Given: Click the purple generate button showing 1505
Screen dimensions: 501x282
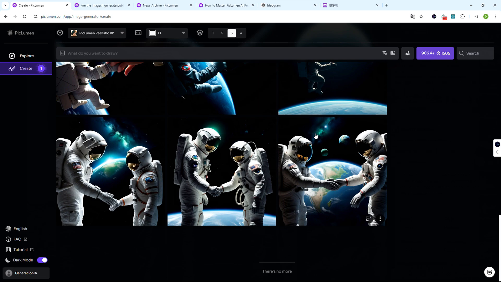Looking at the screenshot, I should (435, 53).
